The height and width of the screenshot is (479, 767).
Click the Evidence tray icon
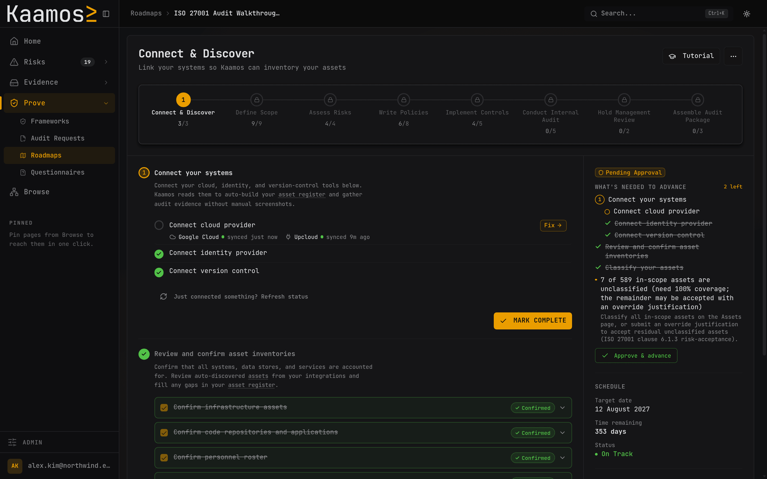(x=14, y=82)
